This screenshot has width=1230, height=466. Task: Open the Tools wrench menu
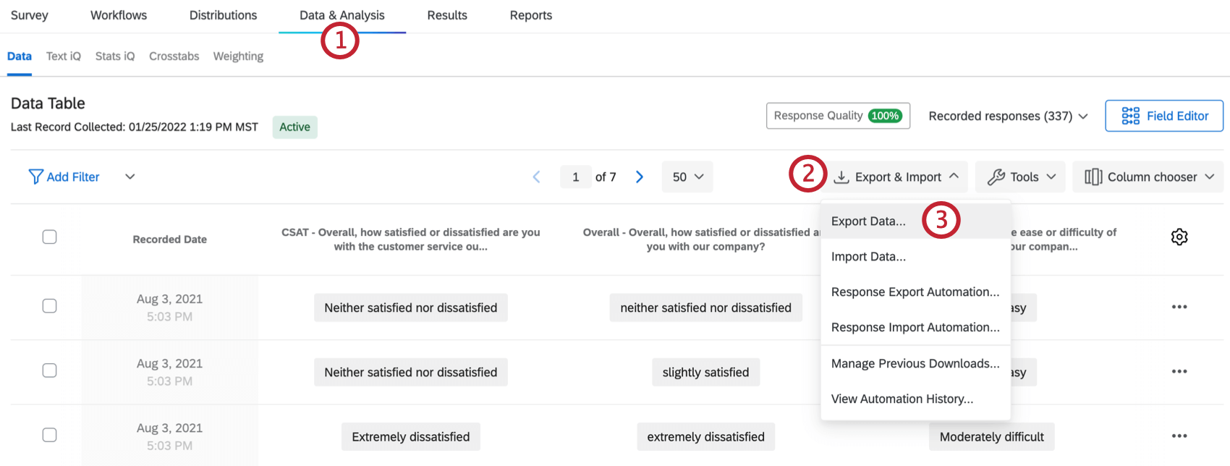click(1020, 177)
